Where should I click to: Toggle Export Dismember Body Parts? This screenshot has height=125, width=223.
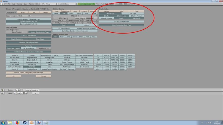(121, 25)
